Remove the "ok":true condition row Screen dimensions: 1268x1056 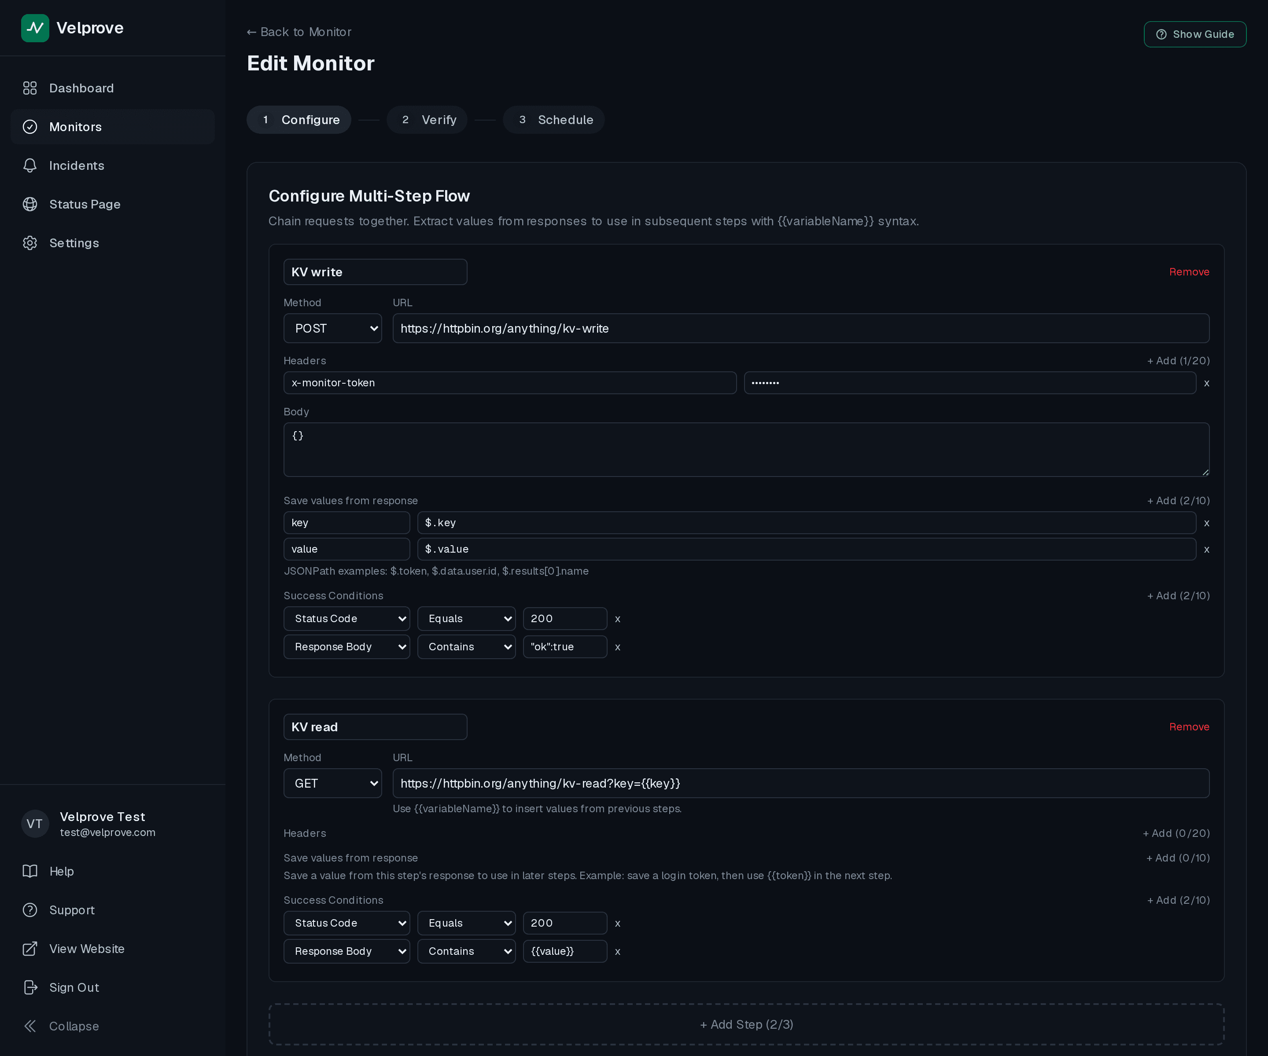pyautogui.click(x=617, y=647)
